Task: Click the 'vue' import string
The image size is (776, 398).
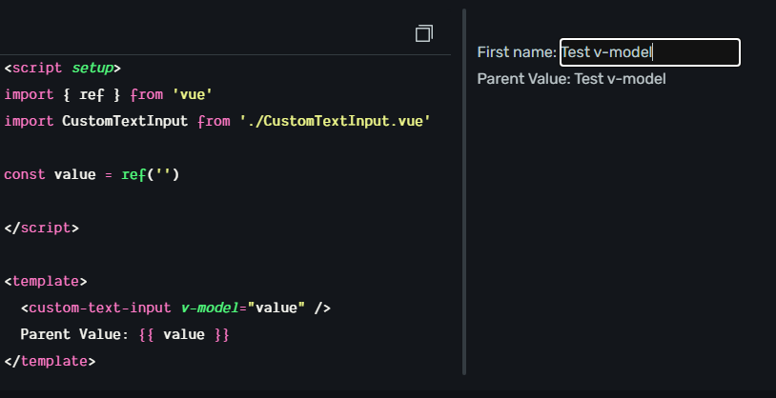Action: tap(192, 94)
